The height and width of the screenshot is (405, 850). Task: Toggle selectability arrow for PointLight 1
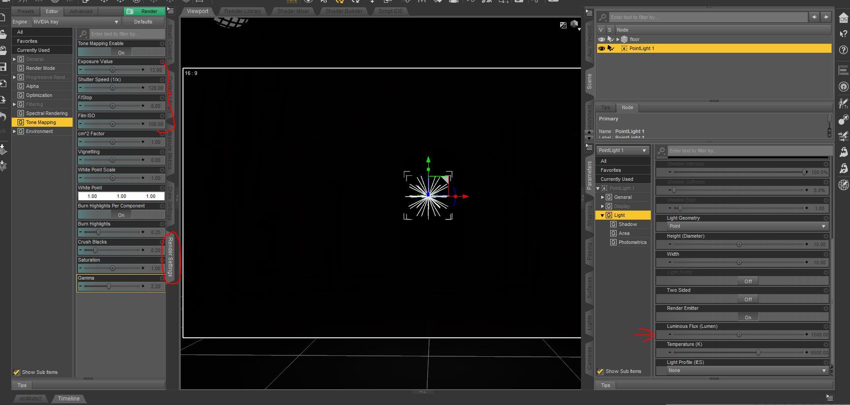coord(611,48)
